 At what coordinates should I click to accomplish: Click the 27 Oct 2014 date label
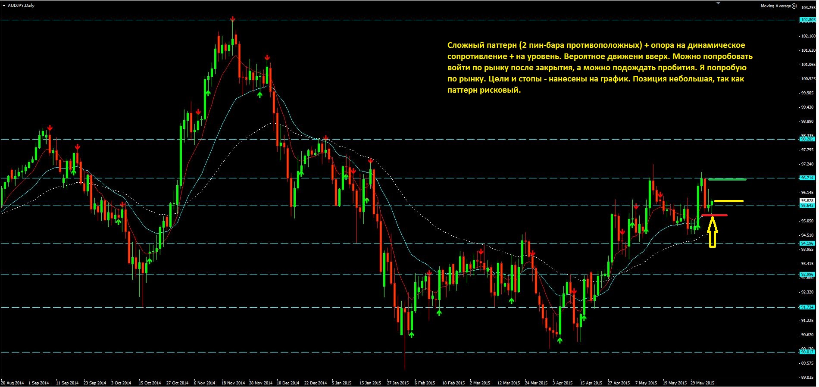pos(177,383)
